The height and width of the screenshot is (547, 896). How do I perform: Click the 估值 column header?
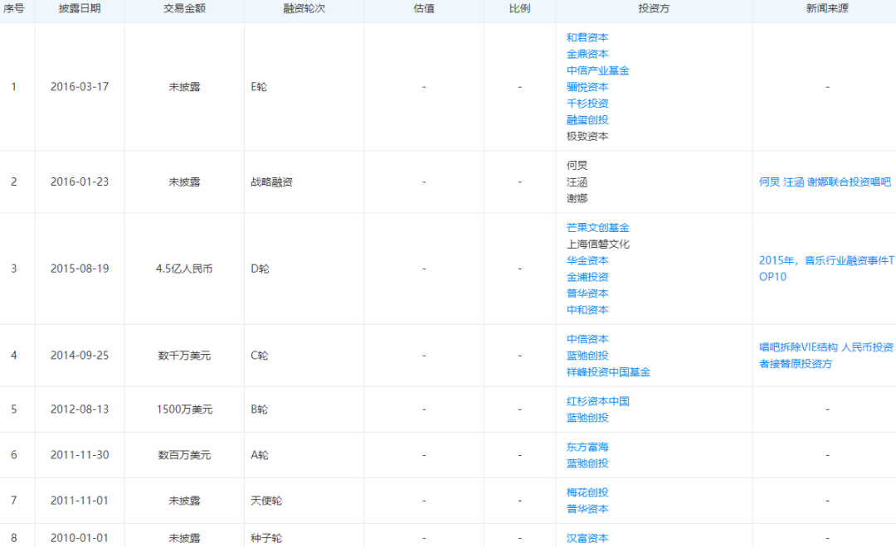(424, 8)
